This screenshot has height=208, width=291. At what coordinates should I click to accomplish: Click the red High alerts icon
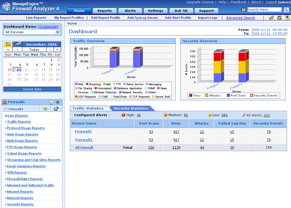click(x=123, y=115)
